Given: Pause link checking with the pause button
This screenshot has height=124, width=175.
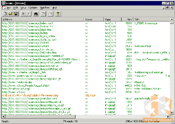Looking at the screenshot, I should click(x=23, y=14).
